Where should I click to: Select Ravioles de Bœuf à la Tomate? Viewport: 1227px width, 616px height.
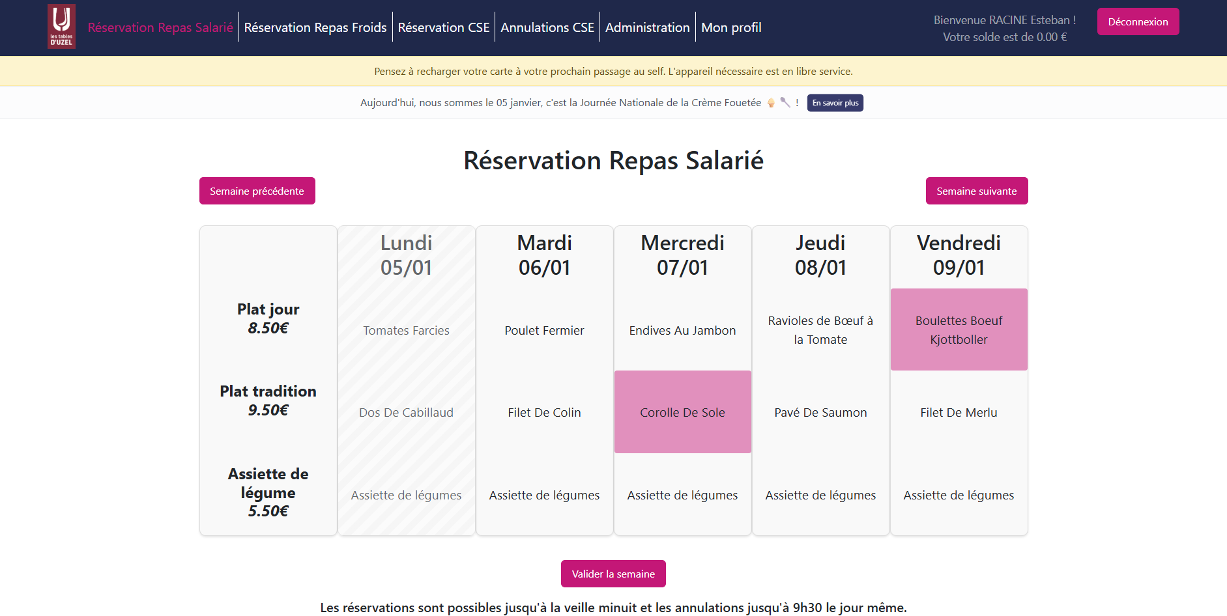click(820, 329)
